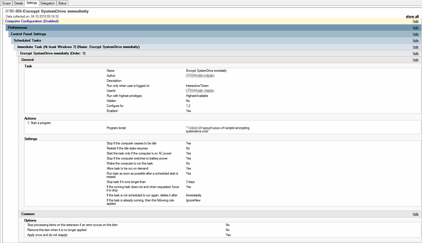Click the Settings tab
The width and height of the screenshot is (422, 243).
click(32, 3)
